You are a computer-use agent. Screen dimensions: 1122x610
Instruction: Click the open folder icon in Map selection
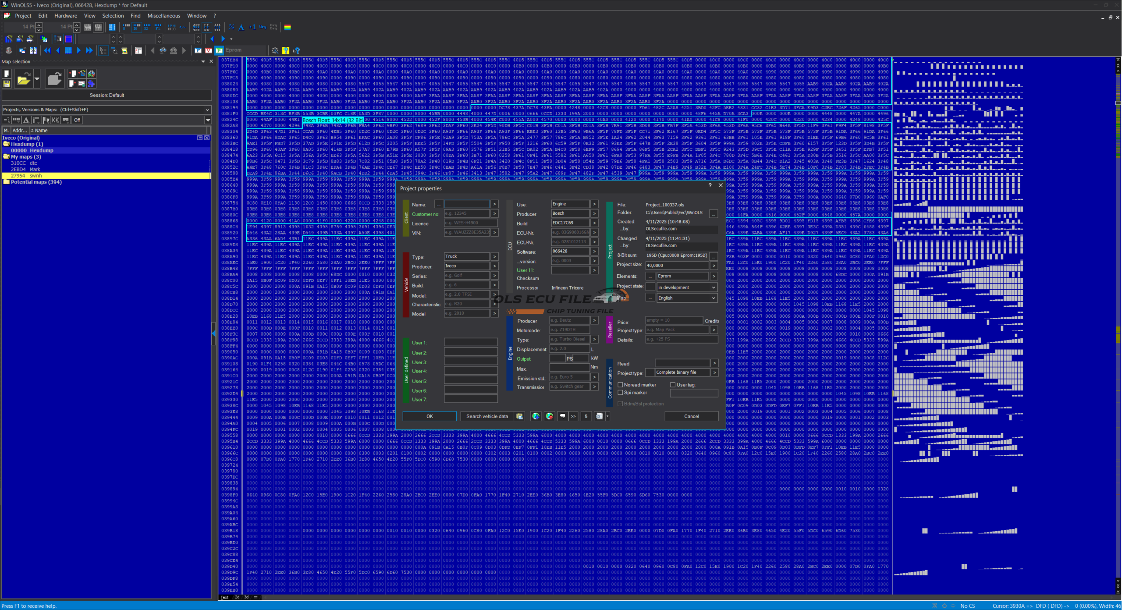click(23, 79)
